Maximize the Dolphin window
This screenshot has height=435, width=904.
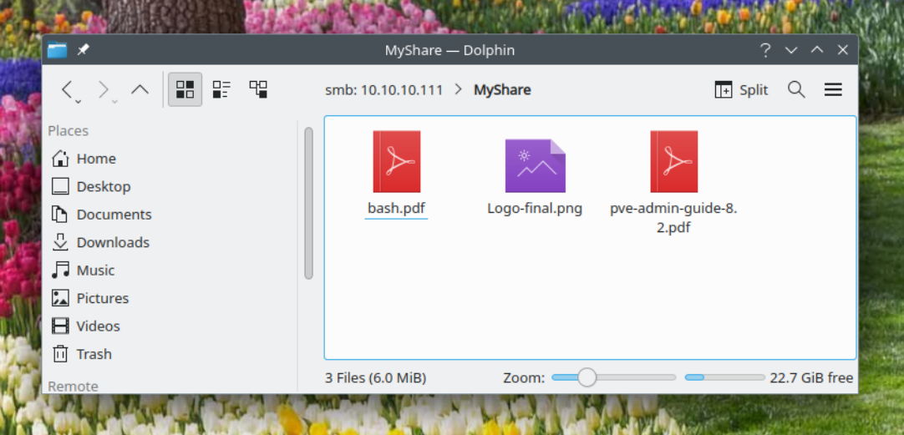[x=817, y=50]
